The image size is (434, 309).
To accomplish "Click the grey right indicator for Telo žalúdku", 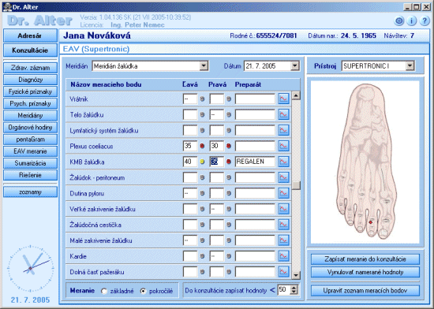I will [229, 114].
